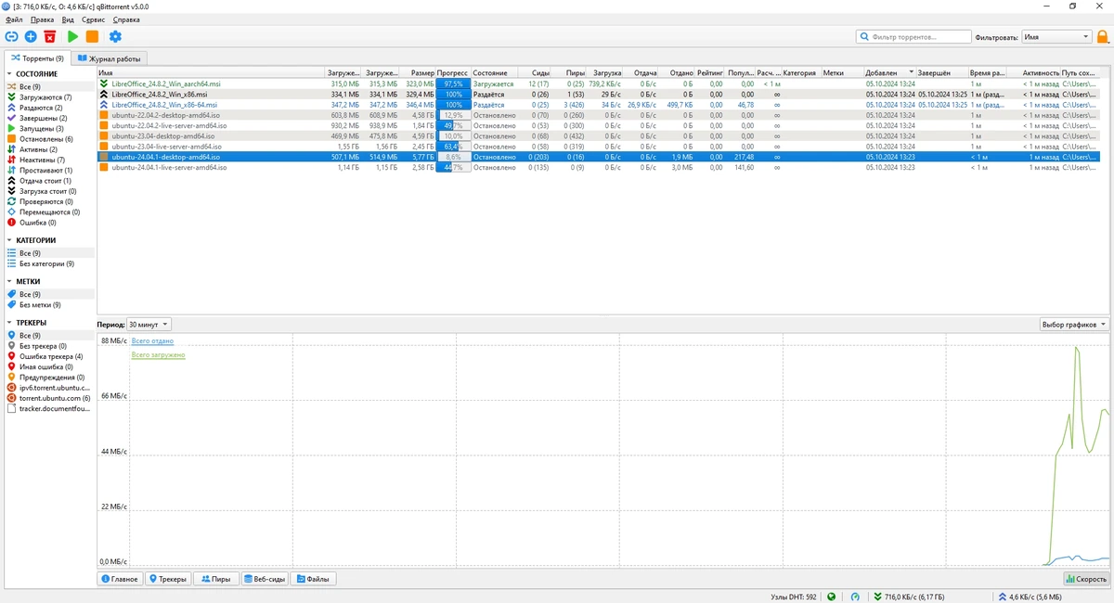Sort by the Добавлен column header

click(x=889, y=72)
